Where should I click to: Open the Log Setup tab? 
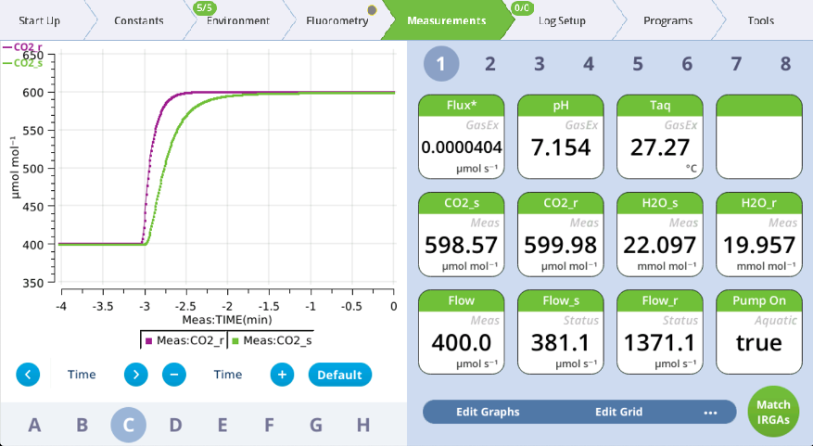562,20
